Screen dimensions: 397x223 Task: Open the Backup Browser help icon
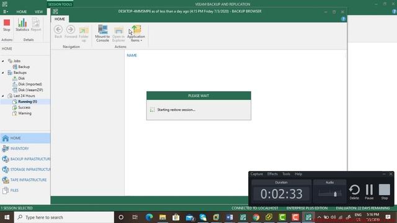click(x=343, y=19)
